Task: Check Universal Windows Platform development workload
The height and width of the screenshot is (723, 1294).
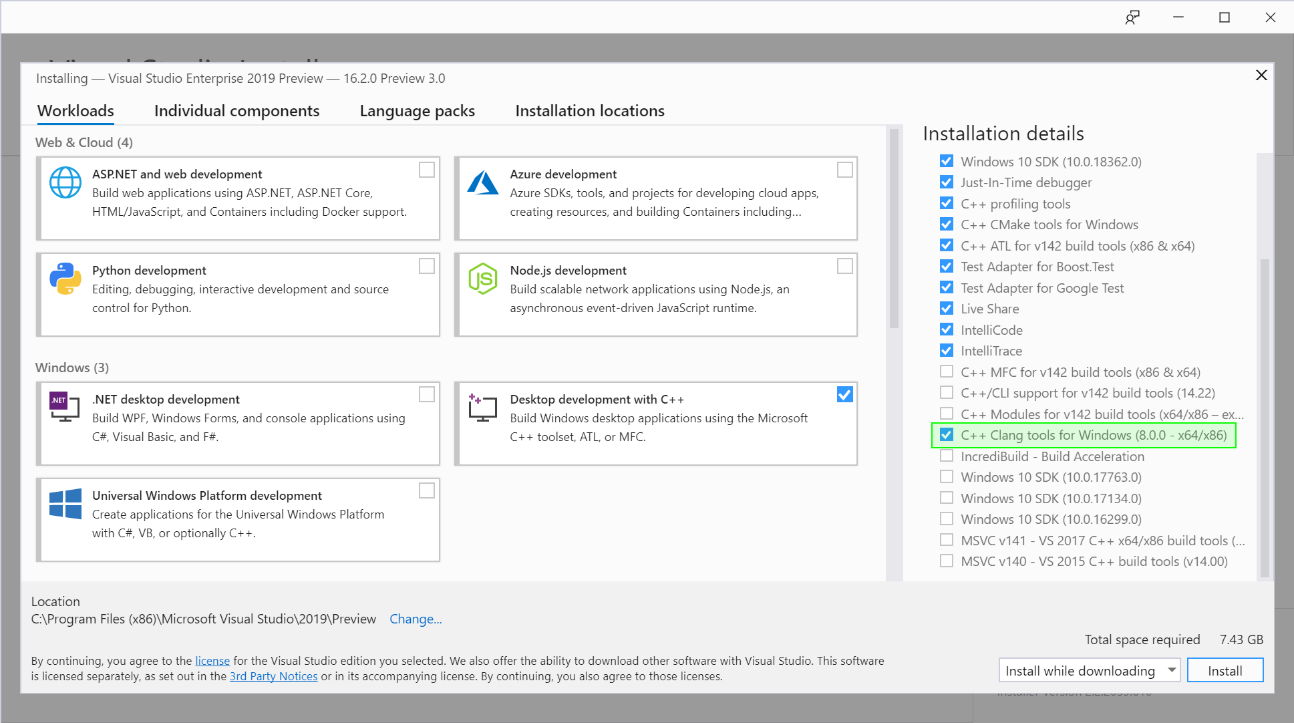Action: [427, 490]
